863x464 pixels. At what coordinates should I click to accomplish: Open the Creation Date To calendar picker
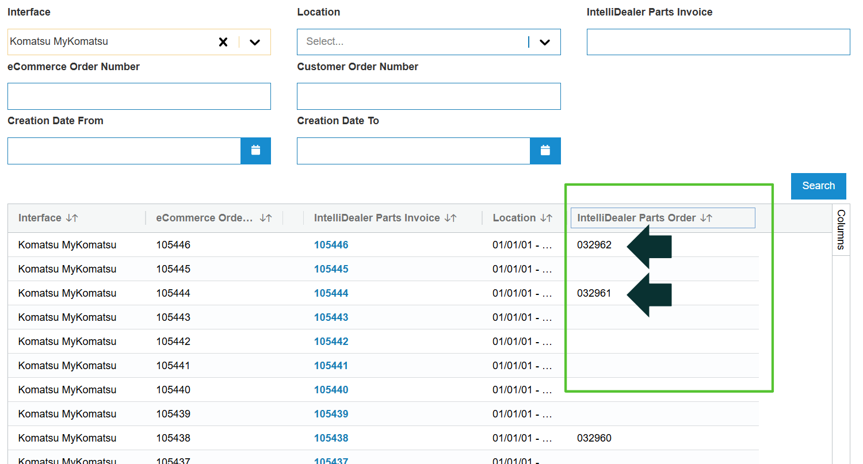click(x=545, y=151)
